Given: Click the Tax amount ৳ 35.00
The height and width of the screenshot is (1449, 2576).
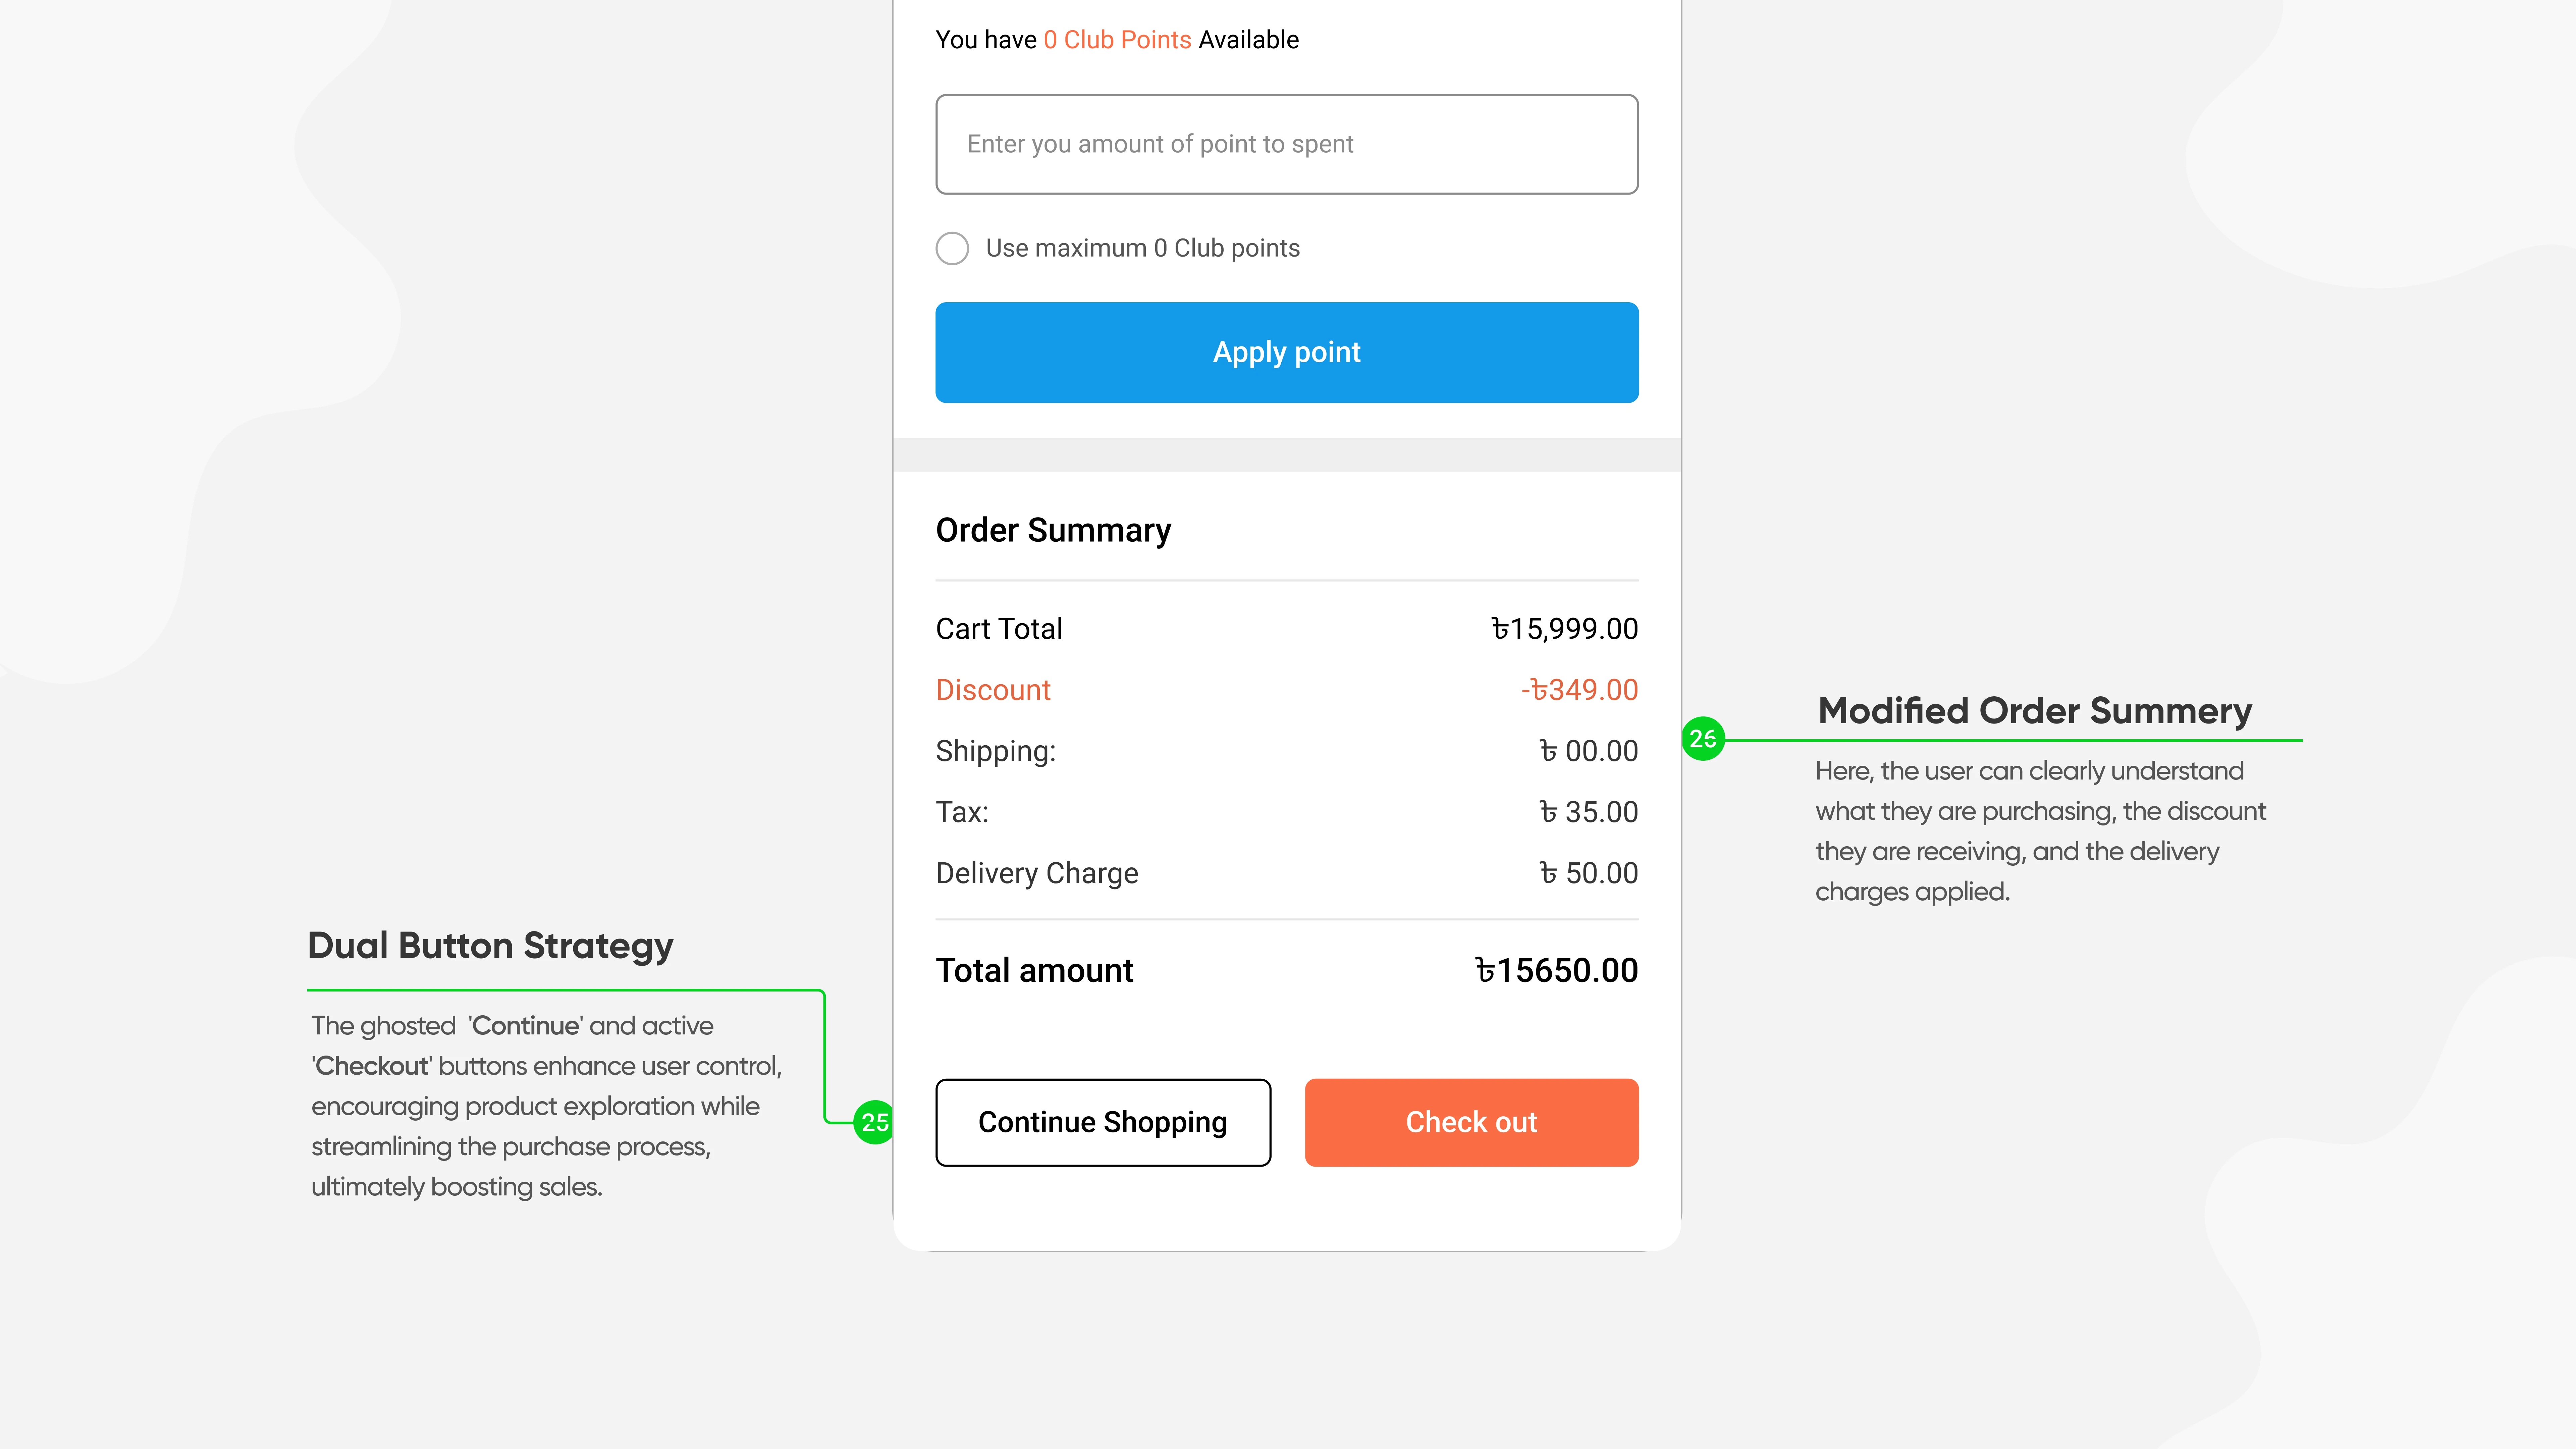Looking at the screenshot, I should [1588, 812].
